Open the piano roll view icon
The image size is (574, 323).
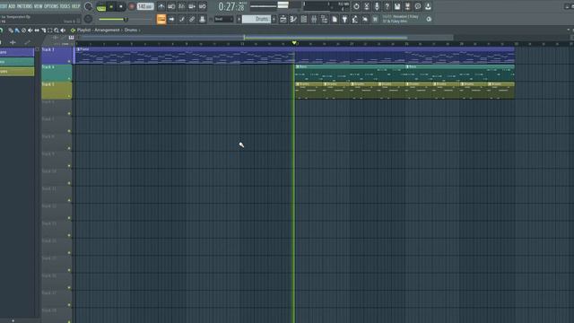click(x=293, y=19)
